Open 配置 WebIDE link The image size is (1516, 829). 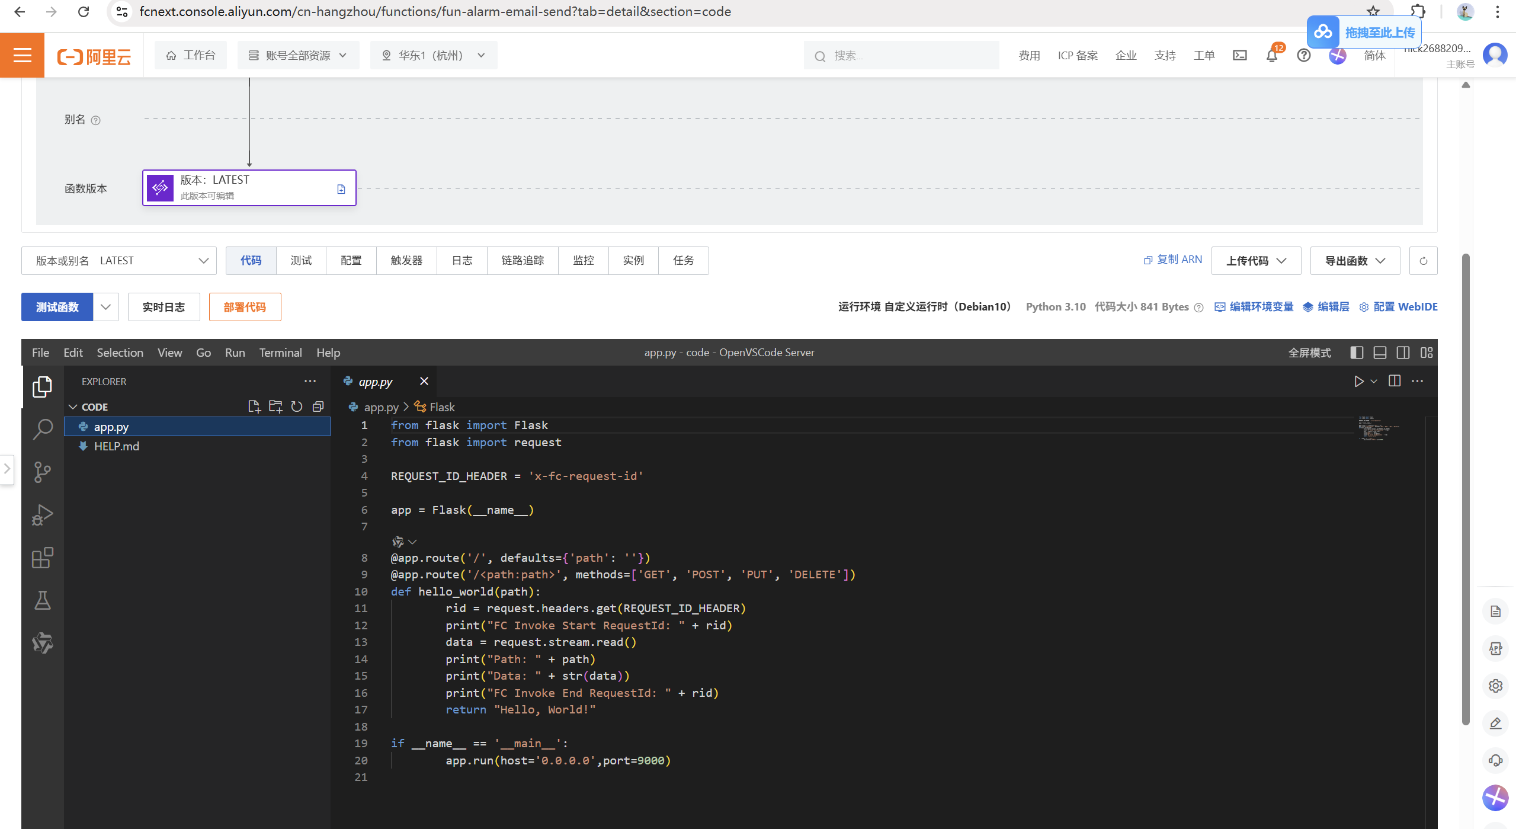click(x=1398, y=307)
